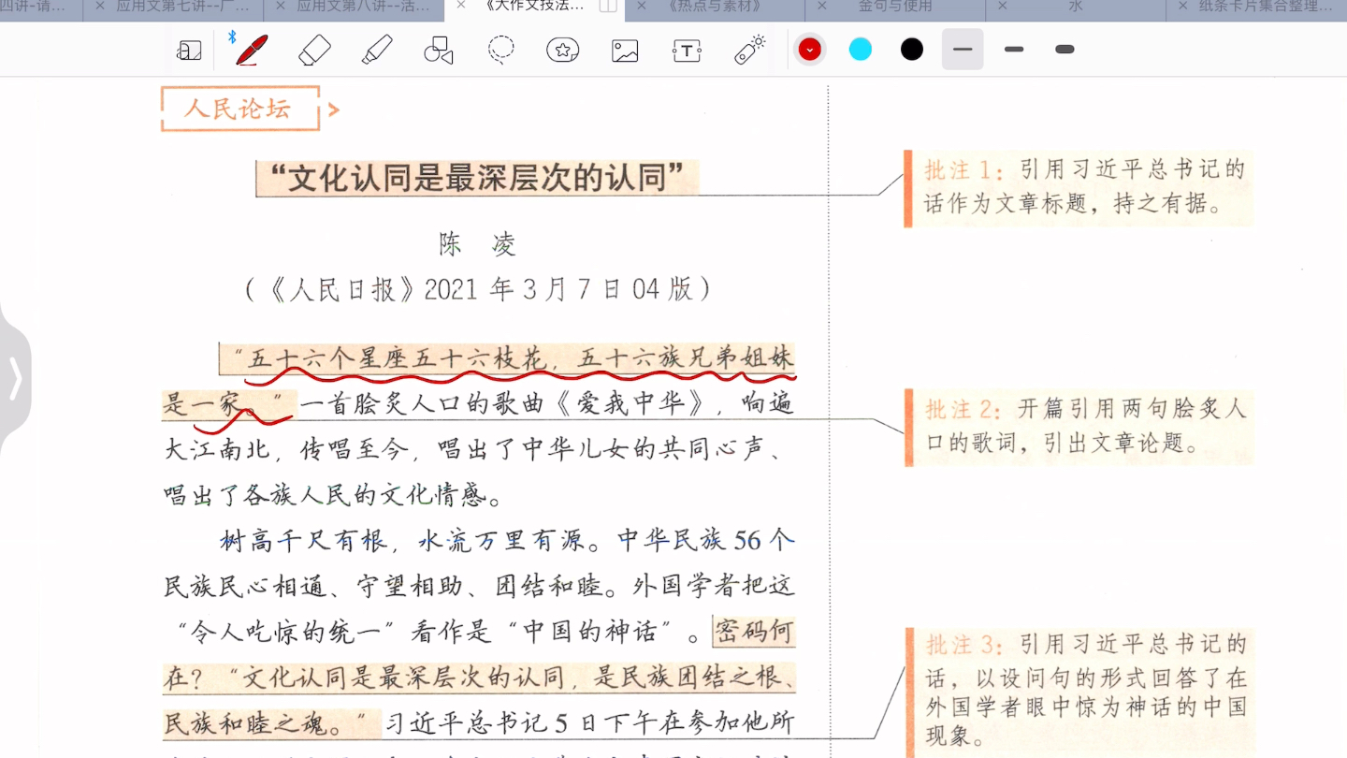Click the title “文化认同是最深层次的认同”

(477, 178)
